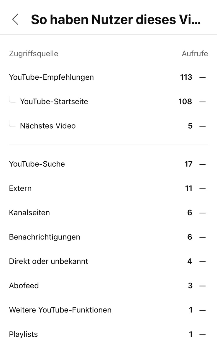Click the trend dash beside Playlists
The height and width of the screenshot is (354, 217).
pos(202,334)
